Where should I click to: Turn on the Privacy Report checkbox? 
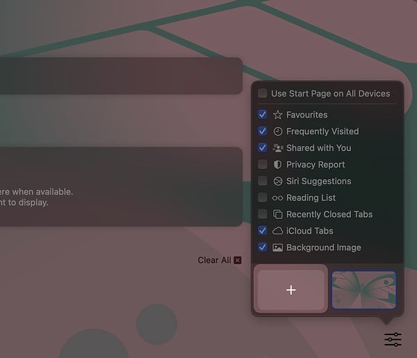click(262, 165)
